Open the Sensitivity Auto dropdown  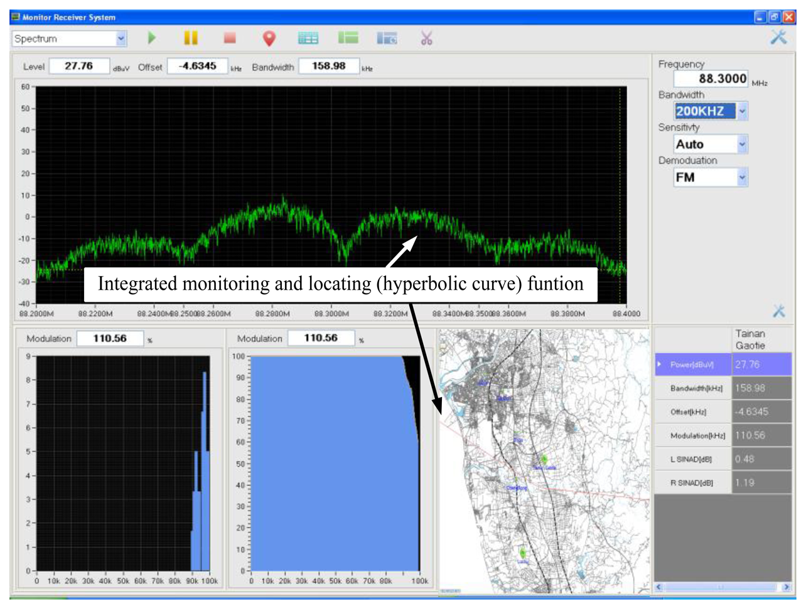(742, 144)
